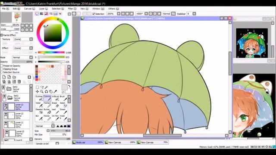Activate the lasso selection tool
Screen dimensions: 276x155
tap(42, 87)
